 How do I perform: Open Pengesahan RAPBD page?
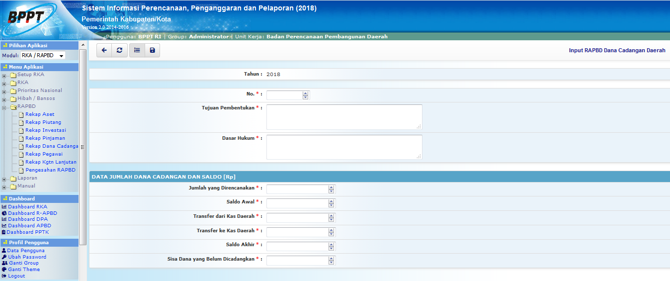coord(50,170)
